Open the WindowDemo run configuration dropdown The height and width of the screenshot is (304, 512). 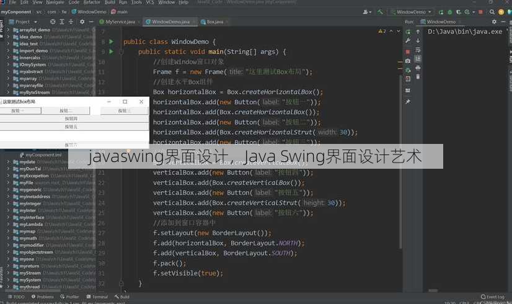(x=411, y=12)
